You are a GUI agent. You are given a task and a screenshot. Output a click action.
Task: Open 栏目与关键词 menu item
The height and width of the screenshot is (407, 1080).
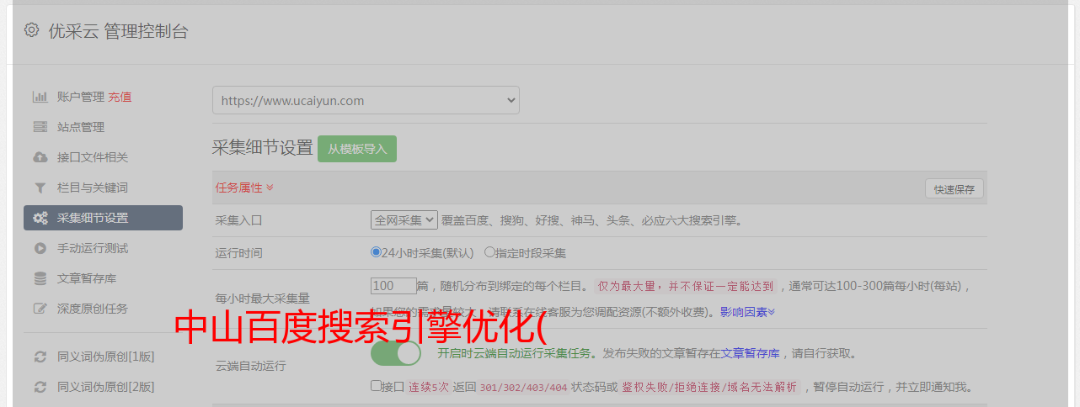tap(93, 188)
